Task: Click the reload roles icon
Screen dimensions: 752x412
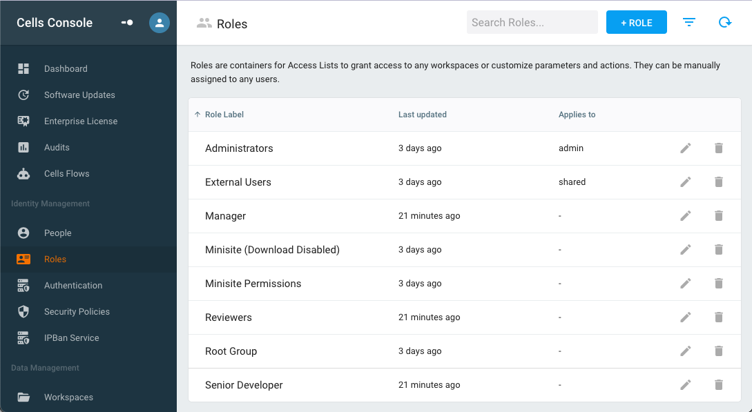Action: (x=724, y=22)
